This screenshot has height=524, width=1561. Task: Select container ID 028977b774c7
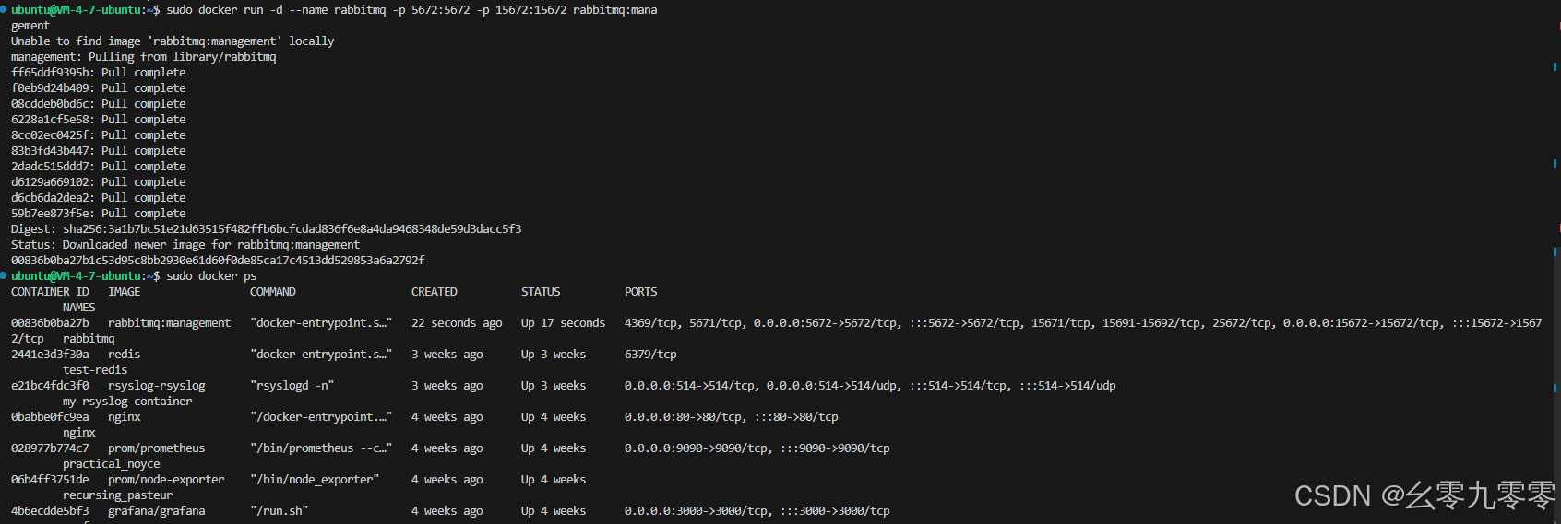[x=50, y=448]
